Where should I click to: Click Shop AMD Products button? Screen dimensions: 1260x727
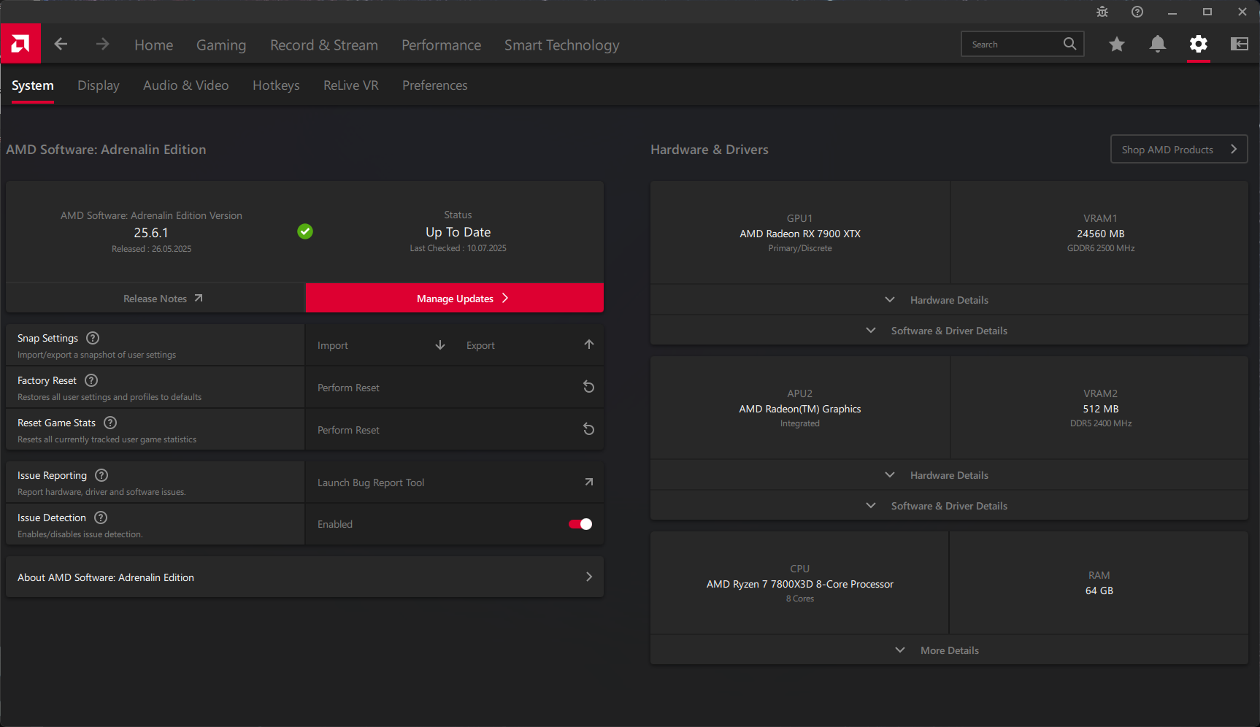pos(1179,149)
